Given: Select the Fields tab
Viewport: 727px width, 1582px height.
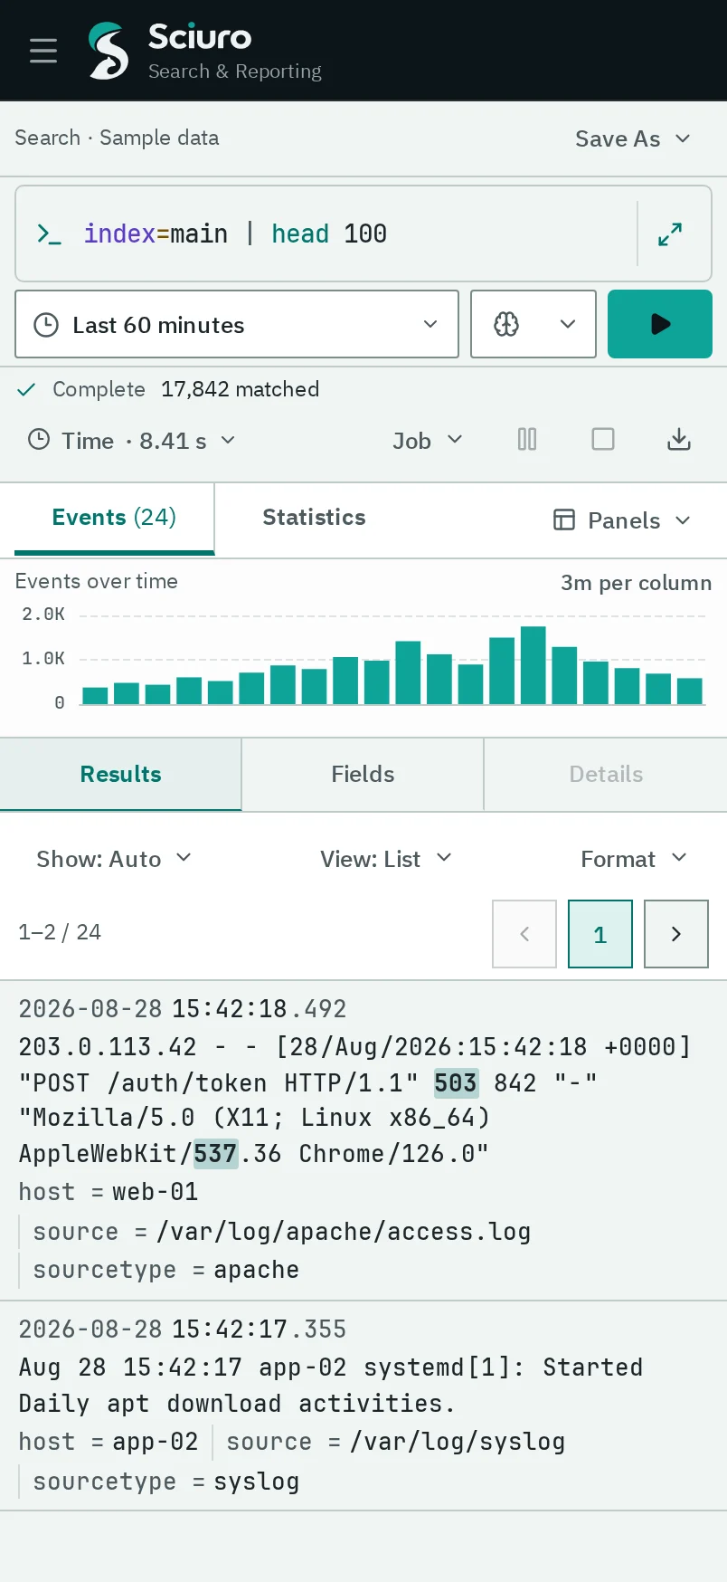Looking at the screenshot, I should (x=363, y=775).
